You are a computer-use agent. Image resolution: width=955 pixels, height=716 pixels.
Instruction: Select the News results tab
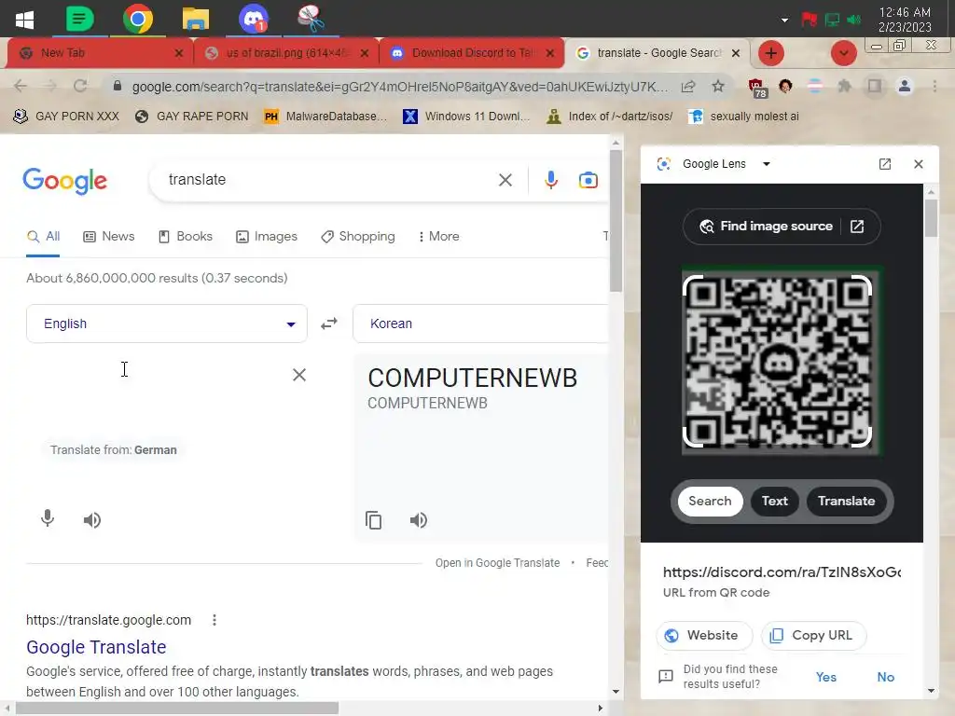[109, 236]
